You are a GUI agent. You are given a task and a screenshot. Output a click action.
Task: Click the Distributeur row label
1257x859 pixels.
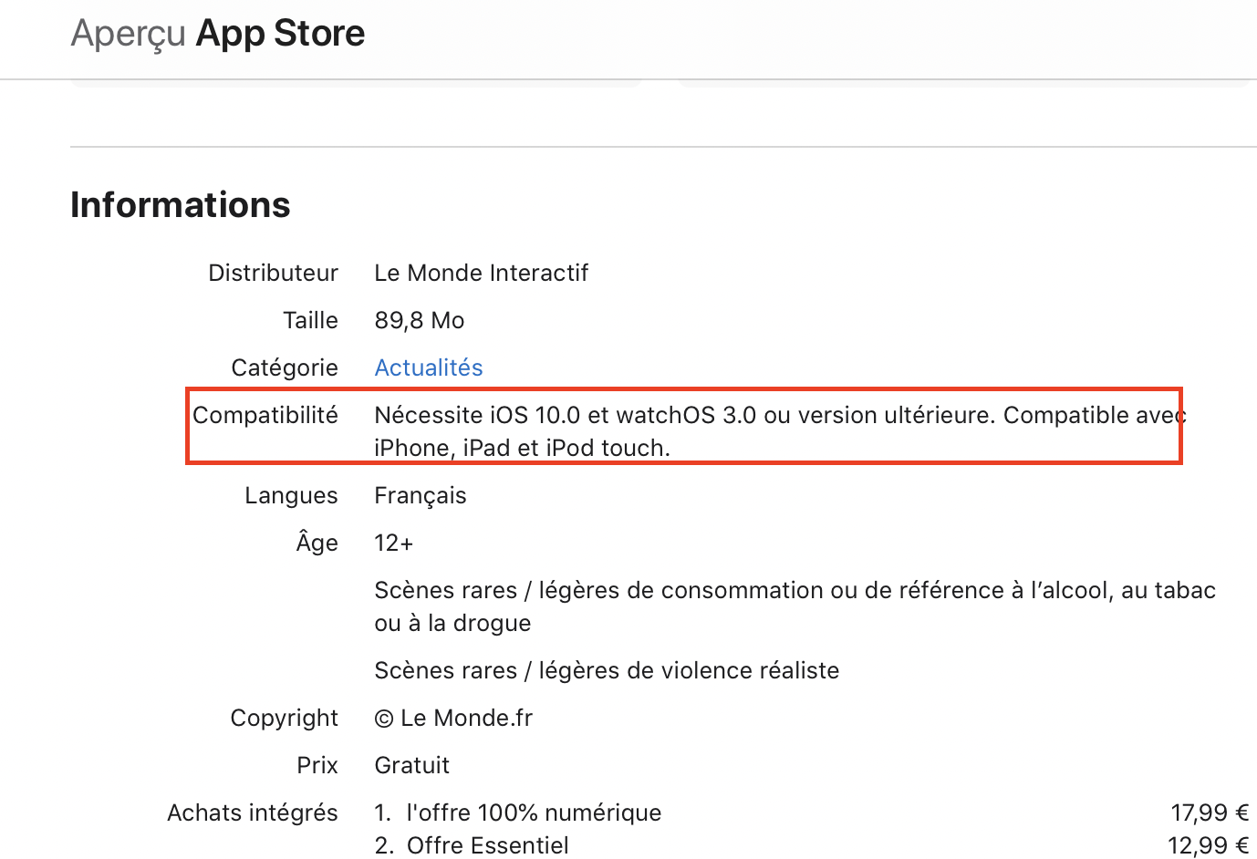coord(273,273)
